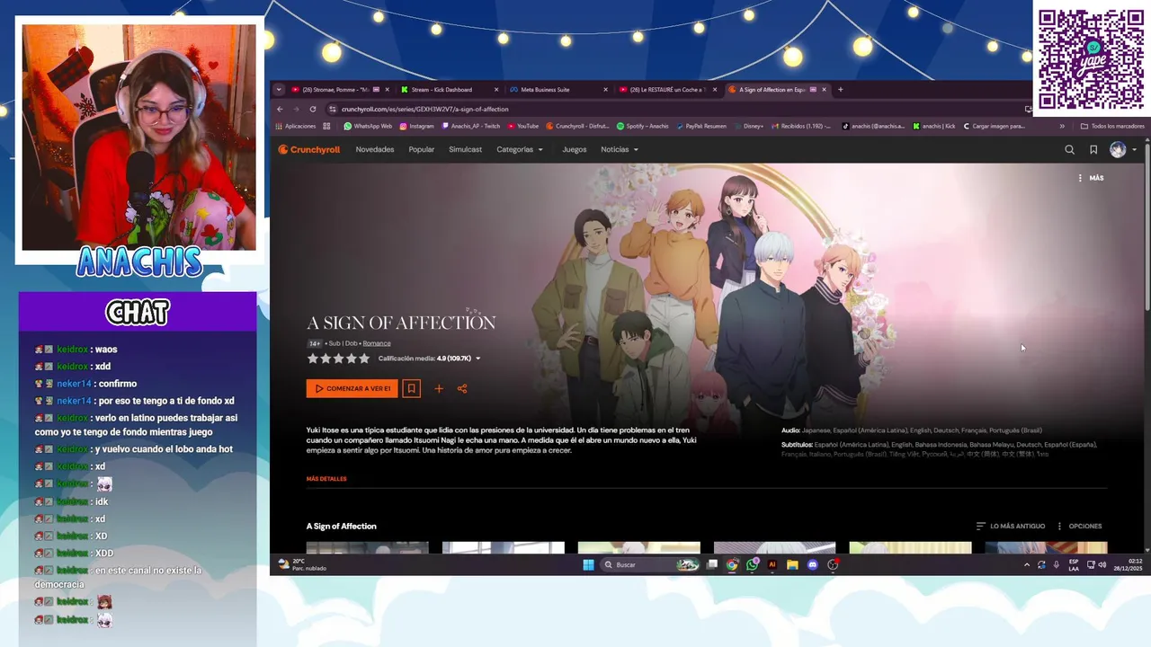
Task: Click the Crunchyroll URL address bar
Action: coord(674,109)
